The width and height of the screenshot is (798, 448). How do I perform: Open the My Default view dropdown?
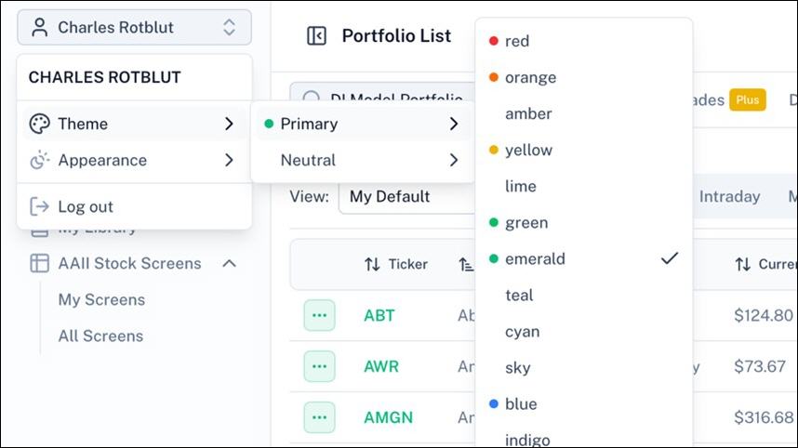[x=407, y=196]
